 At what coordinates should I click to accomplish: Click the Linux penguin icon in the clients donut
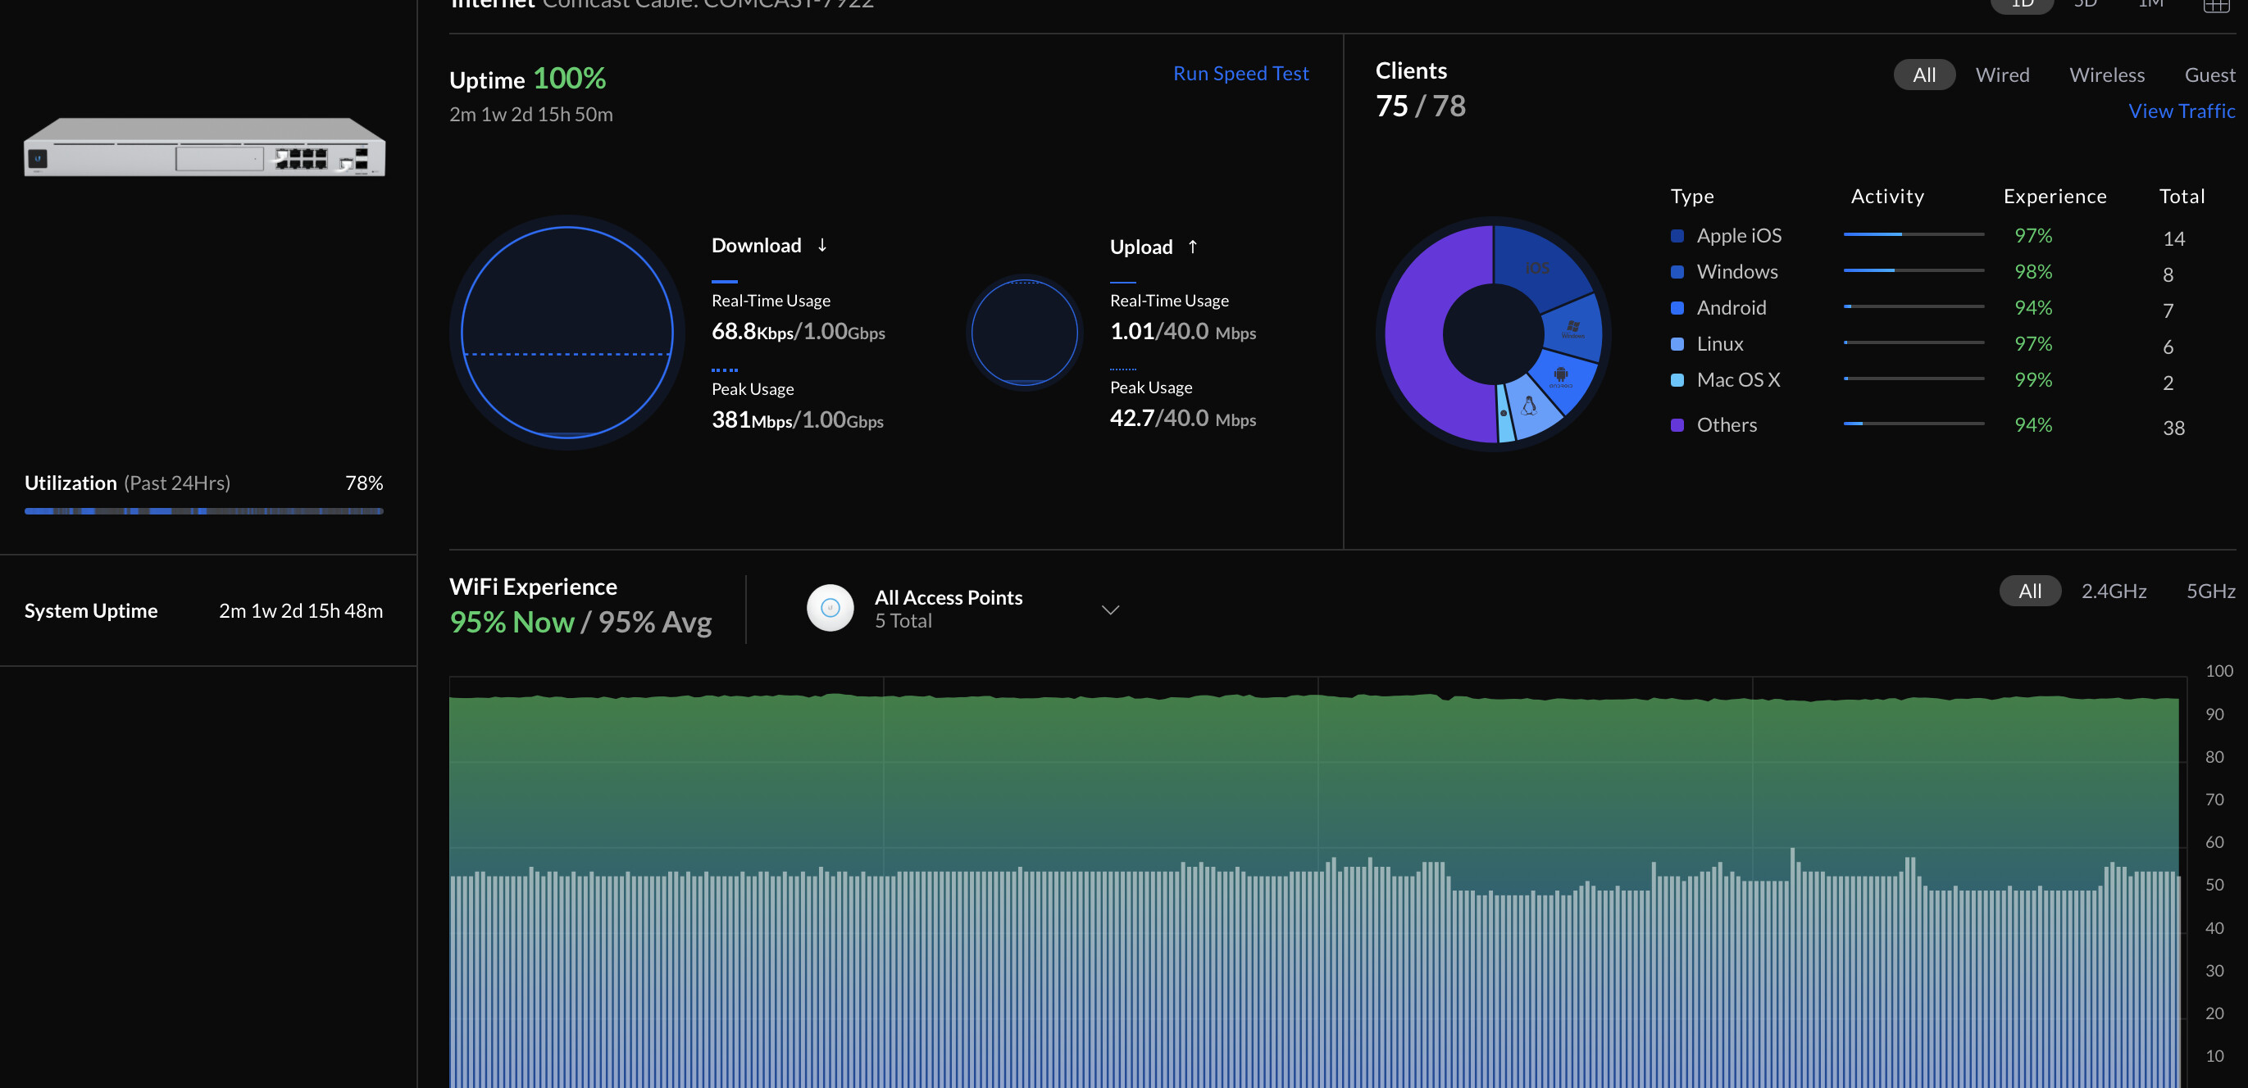tap(1529, 406)
